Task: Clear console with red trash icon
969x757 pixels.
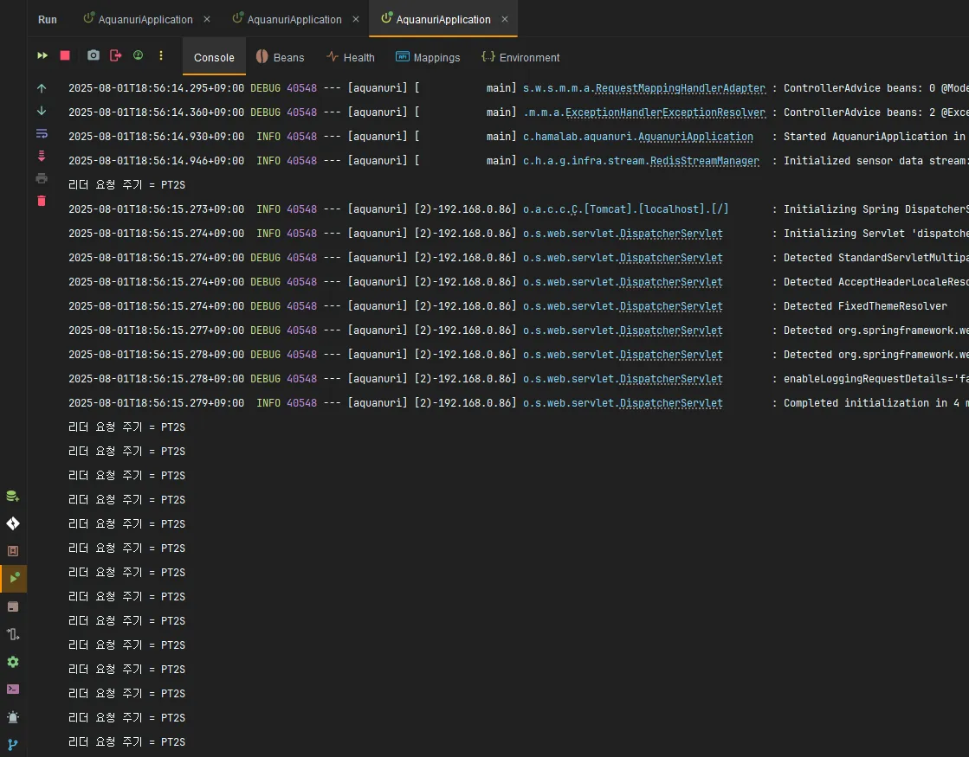Action: tap(42, 201)
